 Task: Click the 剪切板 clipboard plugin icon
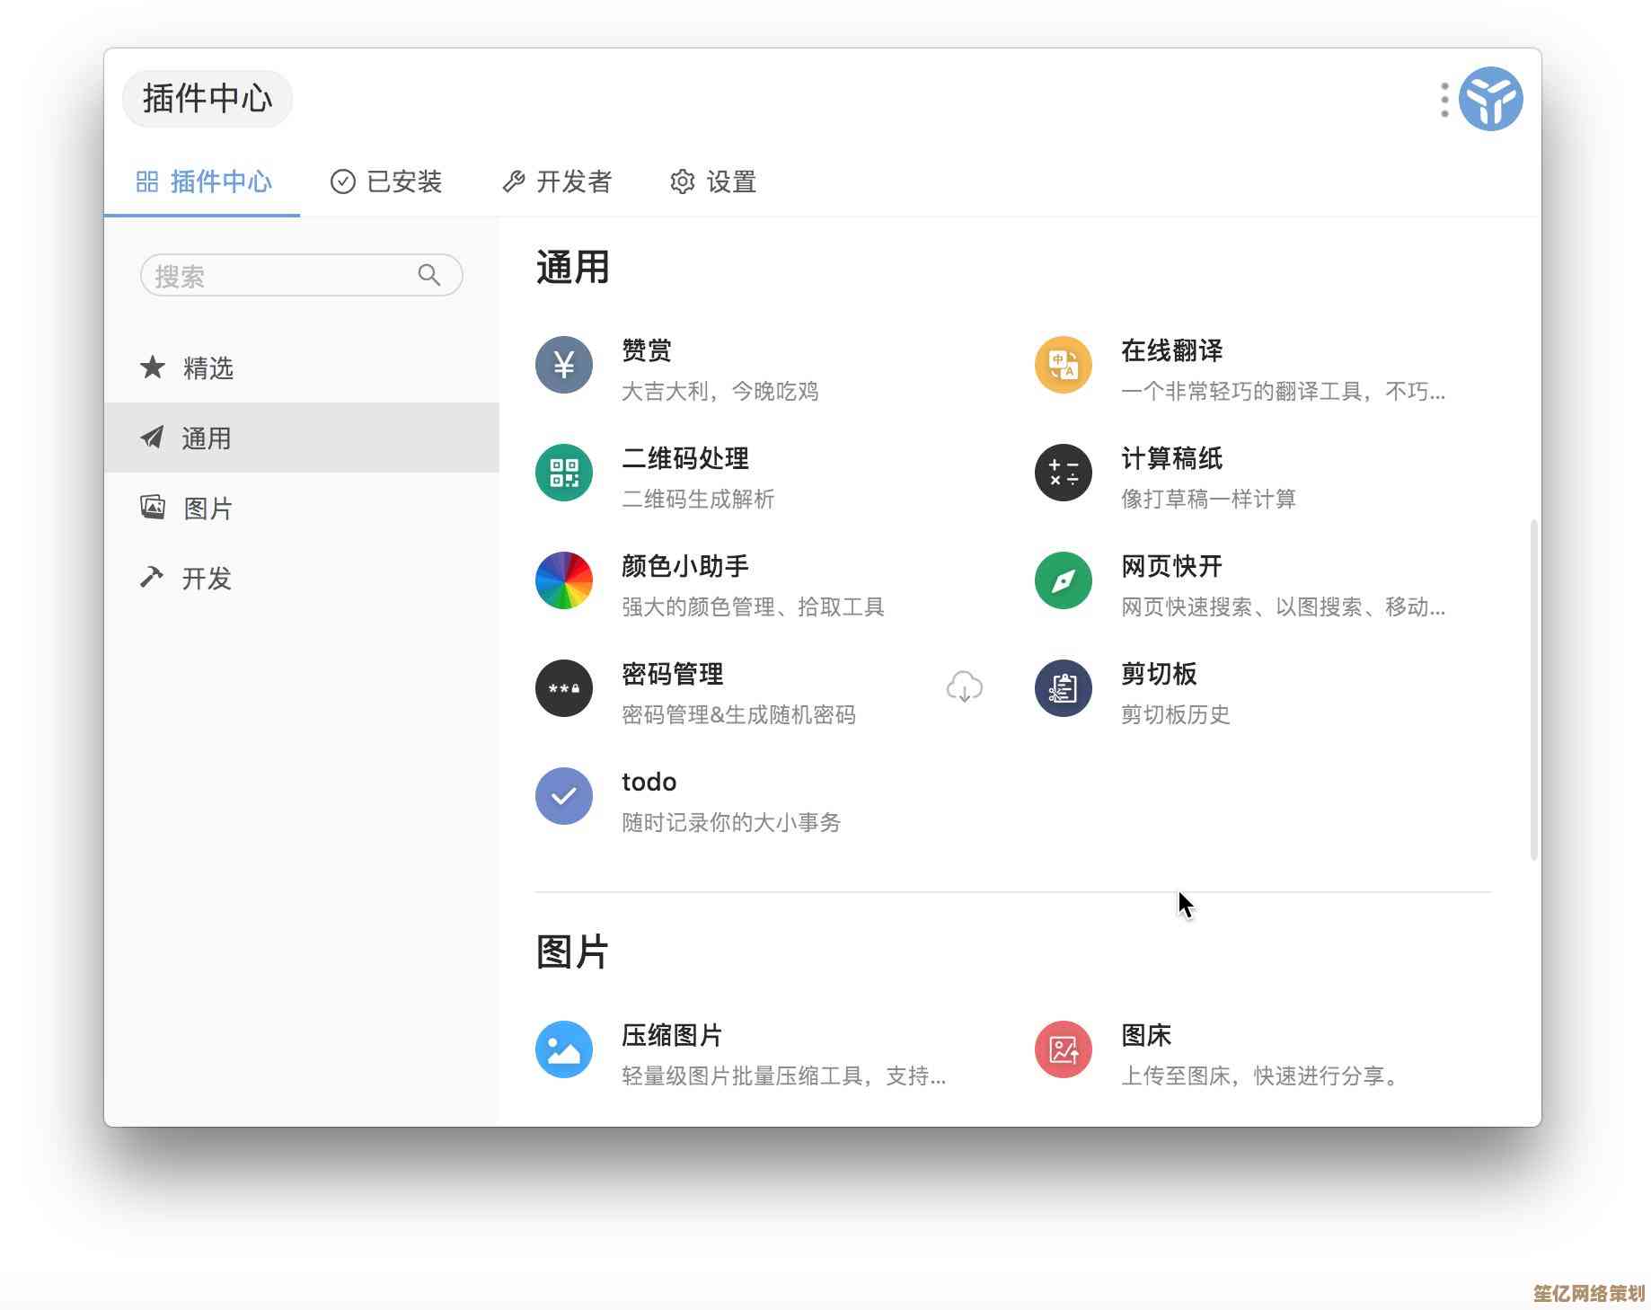(x=1063, y=688)
